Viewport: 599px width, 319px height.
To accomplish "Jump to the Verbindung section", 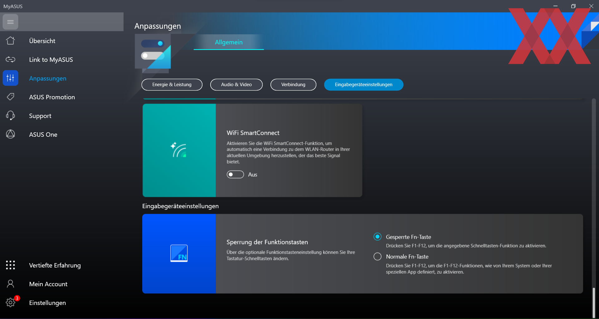I will [293, 85].
